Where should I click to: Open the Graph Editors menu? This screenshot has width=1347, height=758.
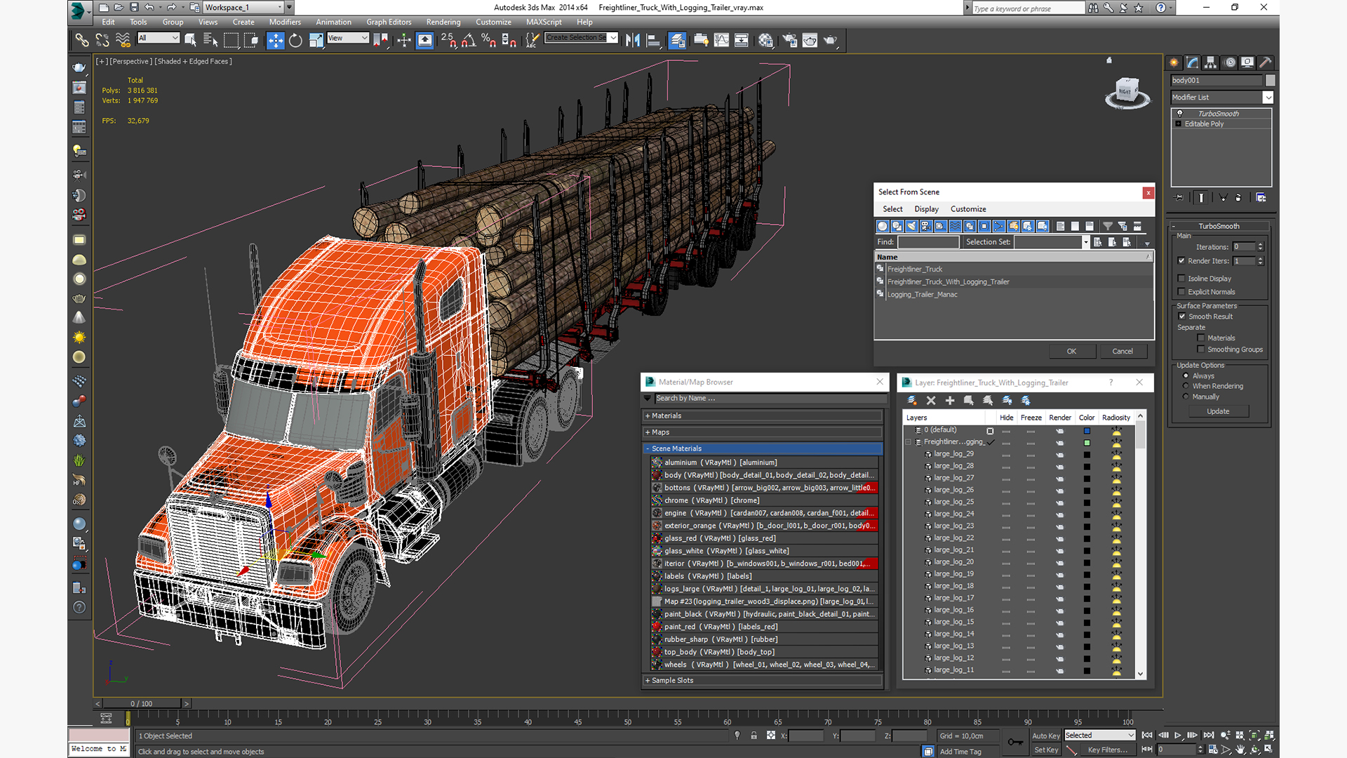coord(389,22)
